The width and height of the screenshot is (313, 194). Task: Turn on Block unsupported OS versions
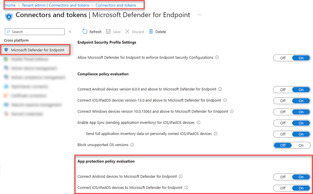tap(301, 145)
